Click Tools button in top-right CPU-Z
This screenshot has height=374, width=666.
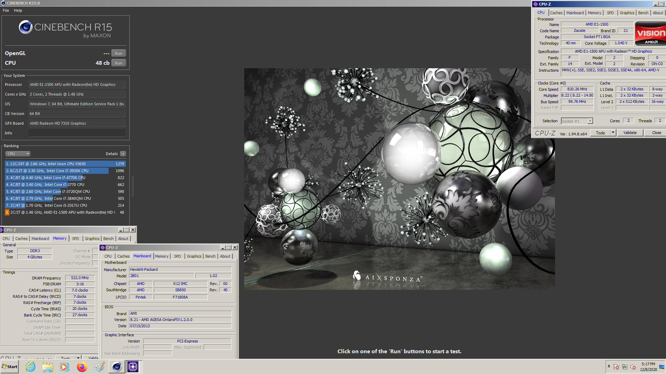point(600,133)
